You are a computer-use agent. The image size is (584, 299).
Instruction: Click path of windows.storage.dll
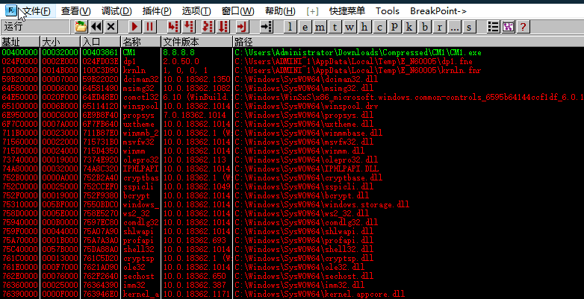click(322, 204)
